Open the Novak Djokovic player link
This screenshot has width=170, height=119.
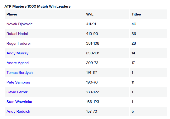[20, 24]
